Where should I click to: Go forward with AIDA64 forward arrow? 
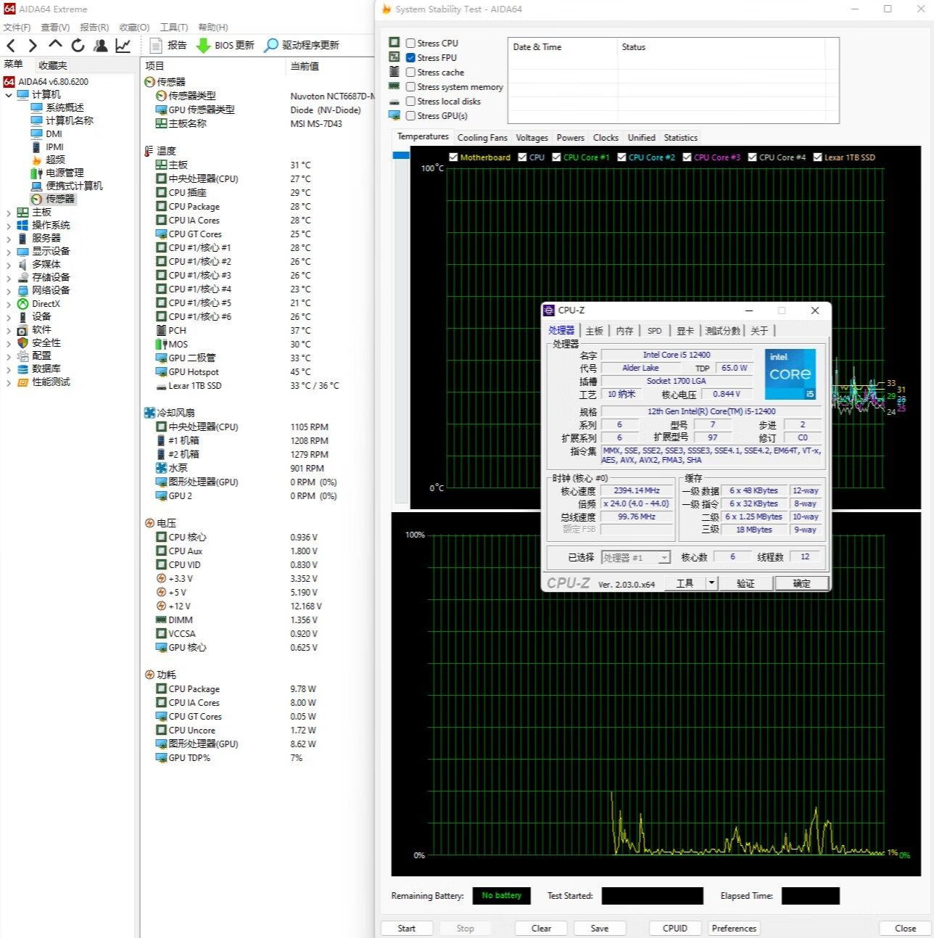[33, 45]
